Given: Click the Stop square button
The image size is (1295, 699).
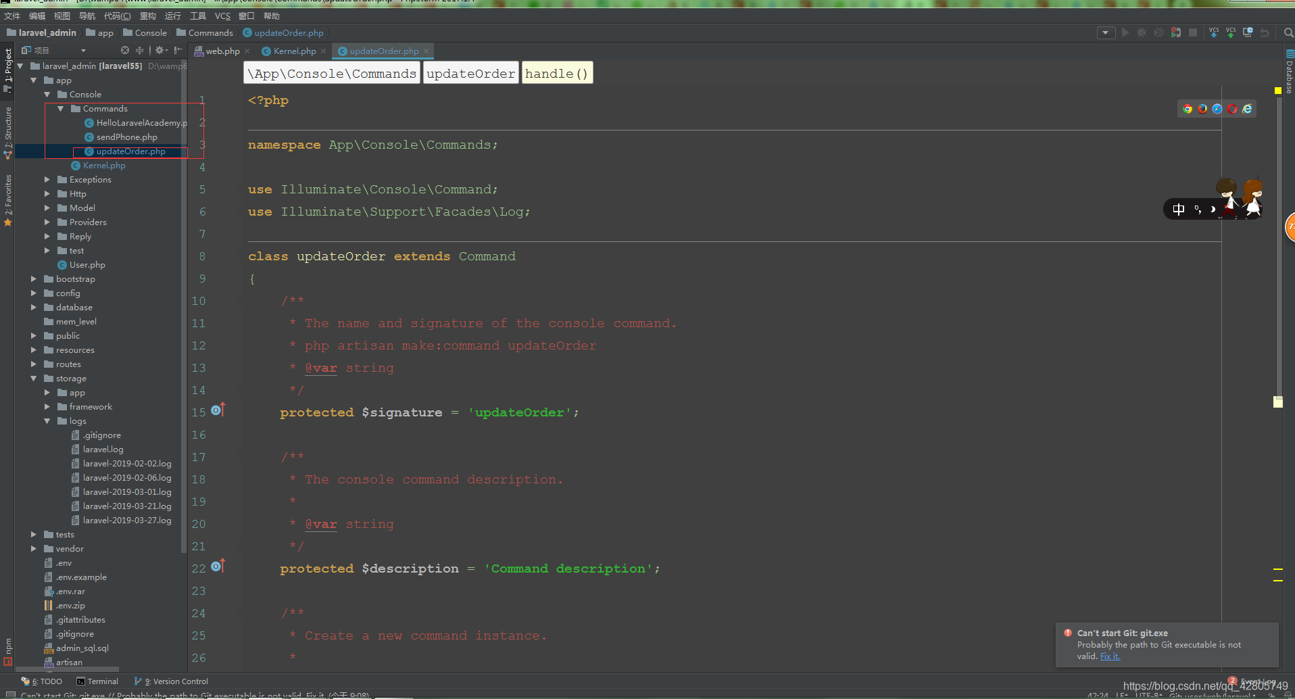Looking at the screenshot, I should pos(1193,32).
